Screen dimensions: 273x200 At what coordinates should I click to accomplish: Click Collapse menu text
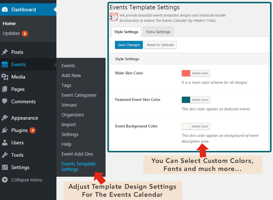point(27,180)
